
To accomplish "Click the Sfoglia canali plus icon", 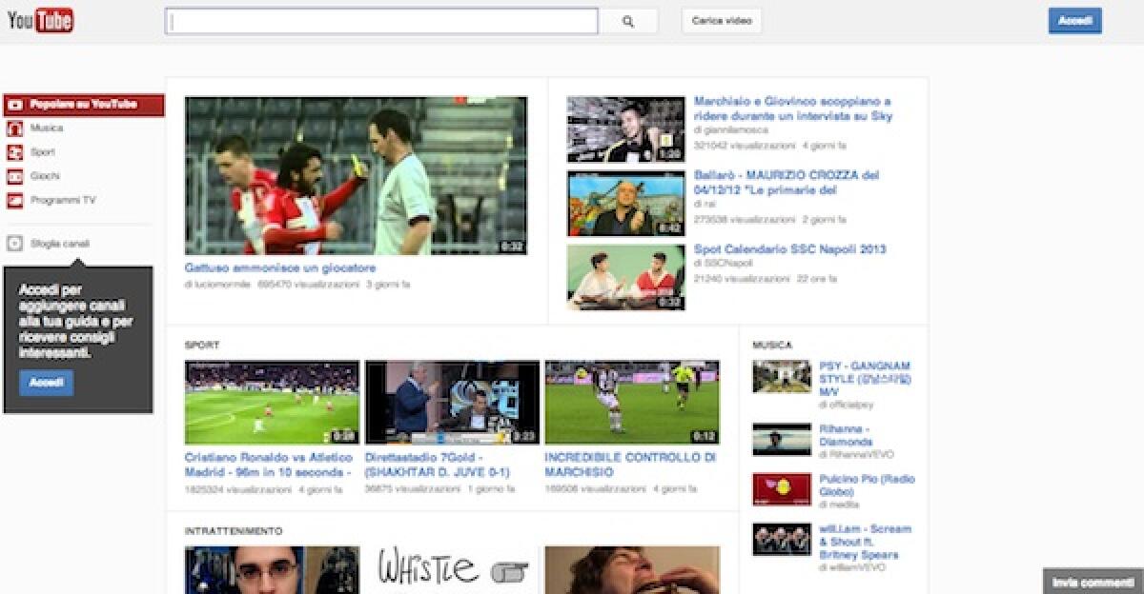I will tap(14, 244).
